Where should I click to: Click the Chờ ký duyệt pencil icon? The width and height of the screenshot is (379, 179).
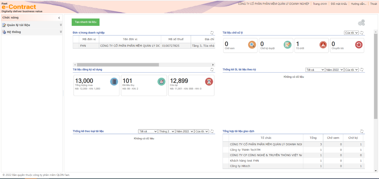click(x=287, y=45)
